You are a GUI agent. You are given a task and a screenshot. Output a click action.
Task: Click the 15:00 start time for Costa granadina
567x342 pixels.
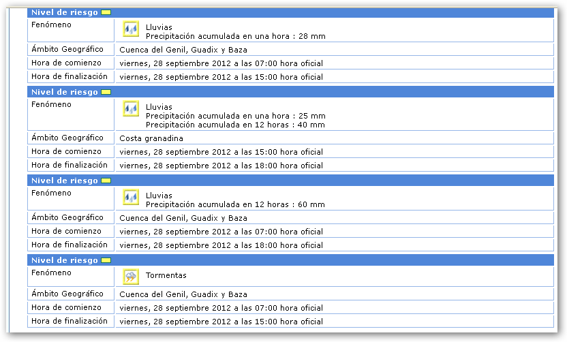tap(221, 152)
